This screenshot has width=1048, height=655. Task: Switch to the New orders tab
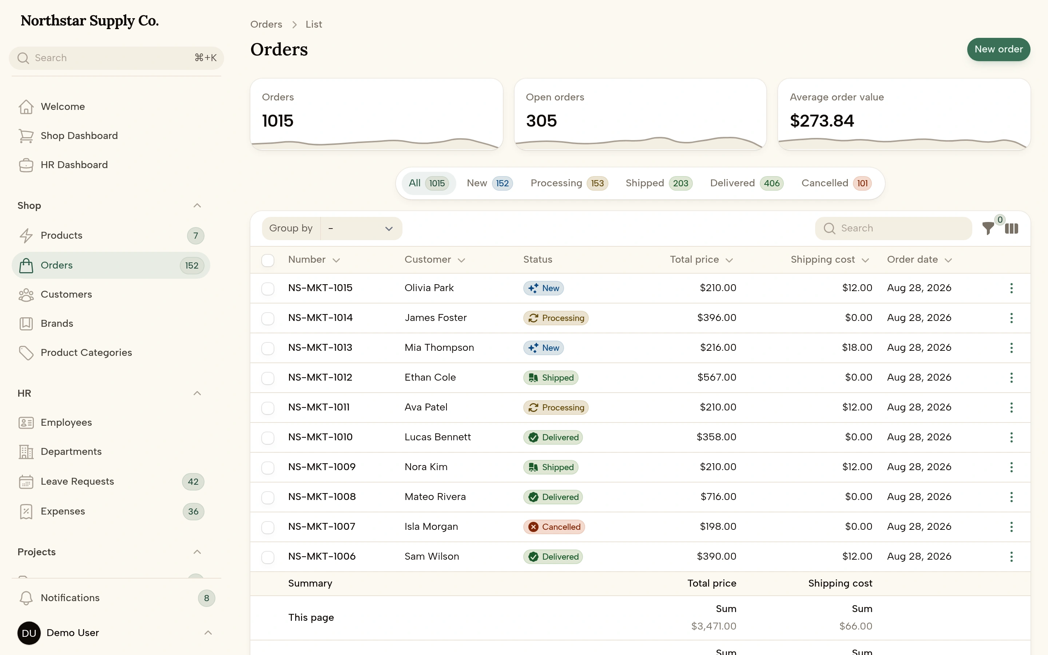(489, 183)
